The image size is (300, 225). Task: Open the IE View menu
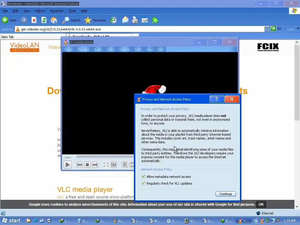point(27,11)
